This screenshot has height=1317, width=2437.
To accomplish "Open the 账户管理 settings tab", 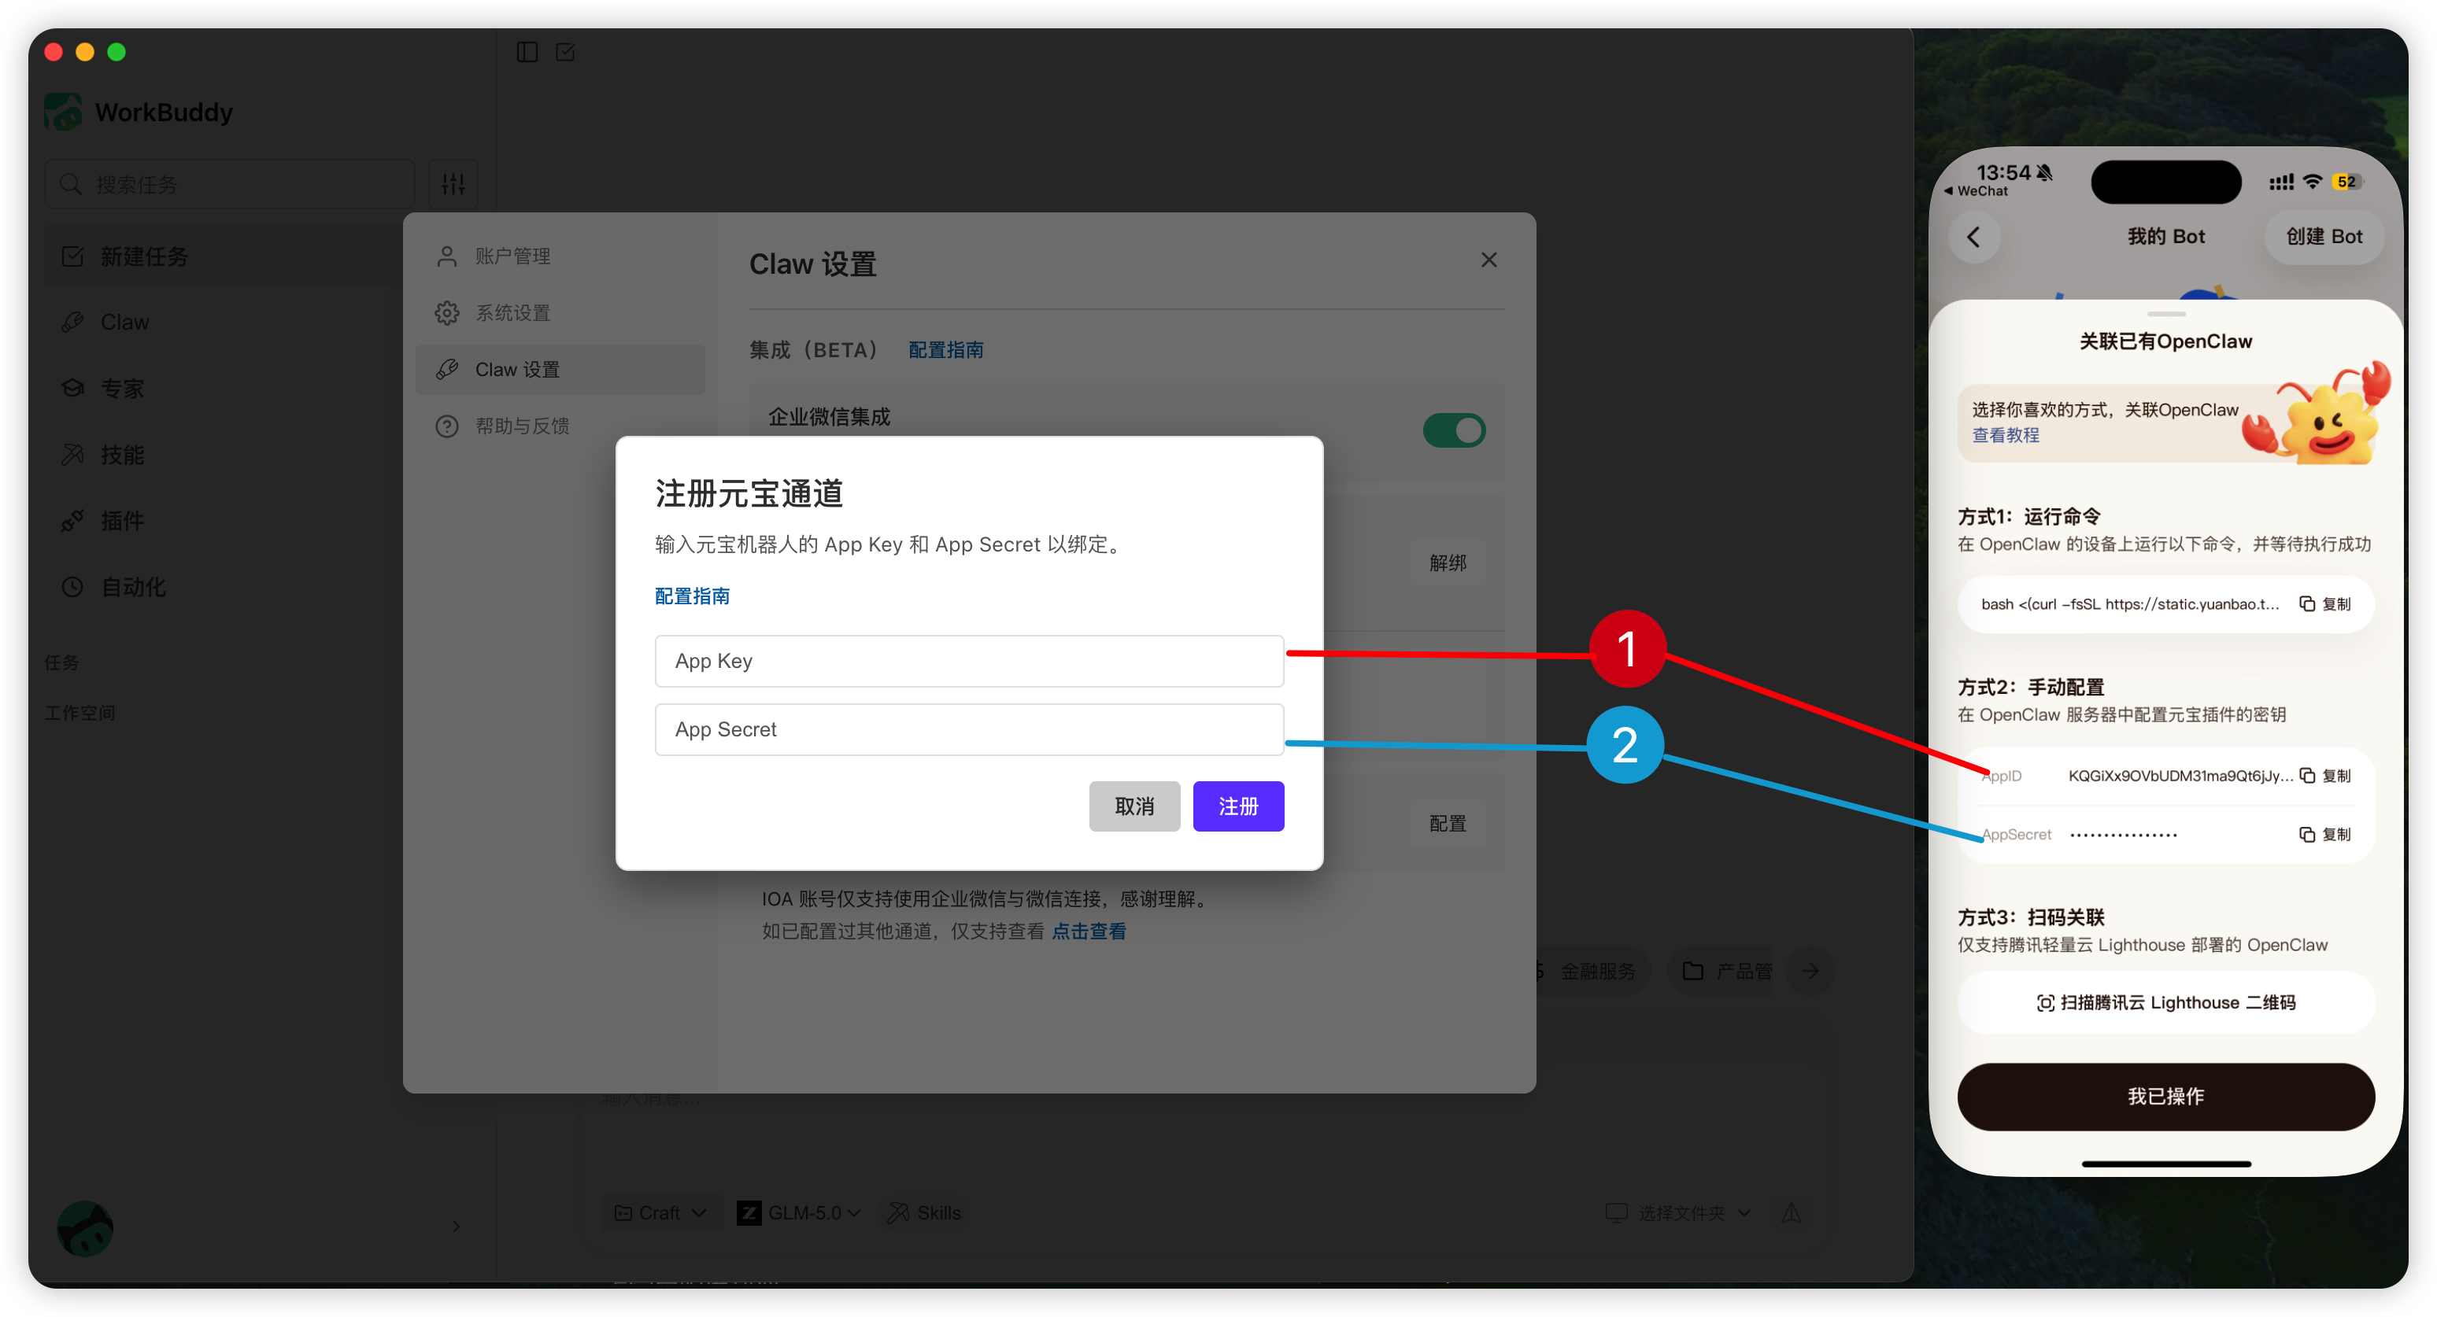I will [512, 256].
